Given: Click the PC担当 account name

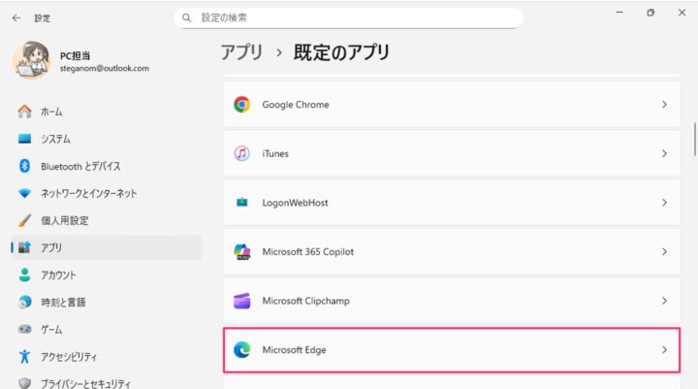Looking at the screenshot, I should (x=76, y=55).
